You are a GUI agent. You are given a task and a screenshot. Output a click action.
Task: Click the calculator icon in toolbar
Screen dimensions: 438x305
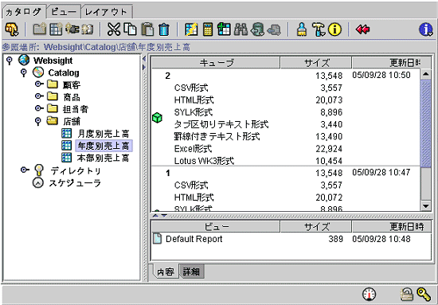(x=208, y=29)
